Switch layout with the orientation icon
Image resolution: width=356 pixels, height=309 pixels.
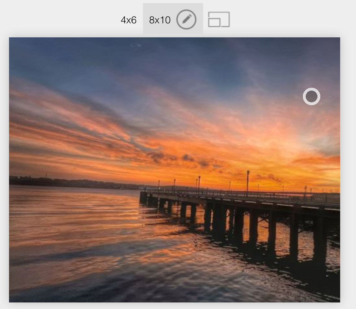pos(219,19)
